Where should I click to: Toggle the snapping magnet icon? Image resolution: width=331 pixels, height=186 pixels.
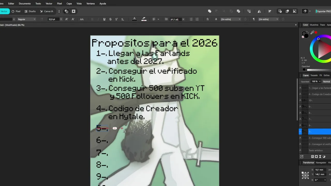[305, 11]
